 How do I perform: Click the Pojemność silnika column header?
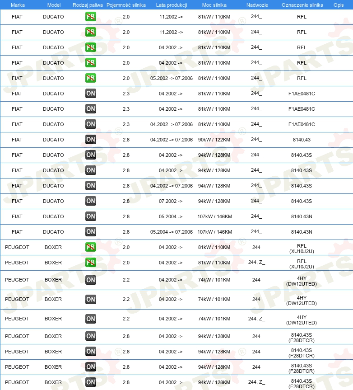point(126,5)
